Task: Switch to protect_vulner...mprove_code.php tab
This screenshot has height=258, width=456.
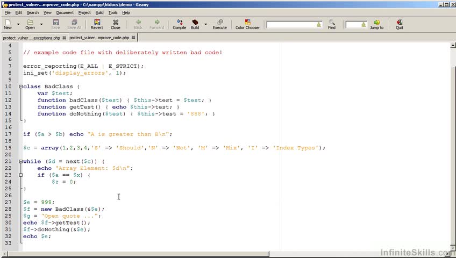Action: [99, 38]
